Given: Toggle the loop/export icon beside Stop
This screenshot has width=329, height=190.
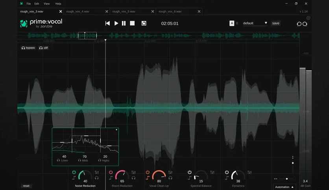Looking at the screenshot, I should pos(144,23).
